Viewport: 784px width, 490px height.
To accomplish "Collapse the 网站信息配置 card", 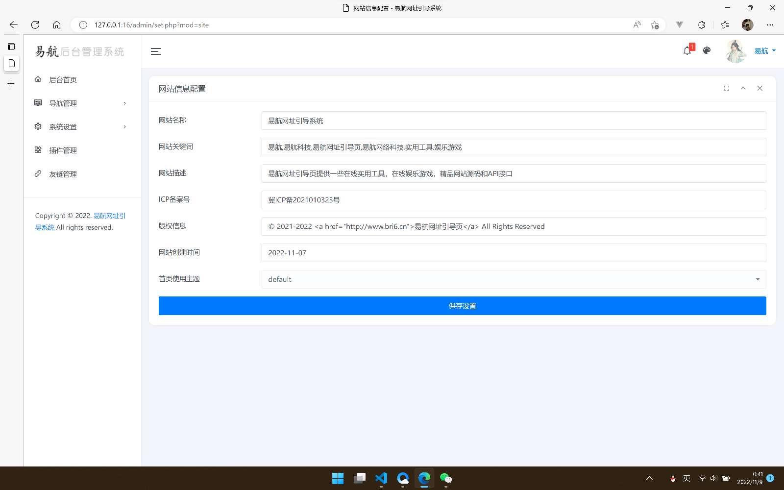I will (743, 88).
